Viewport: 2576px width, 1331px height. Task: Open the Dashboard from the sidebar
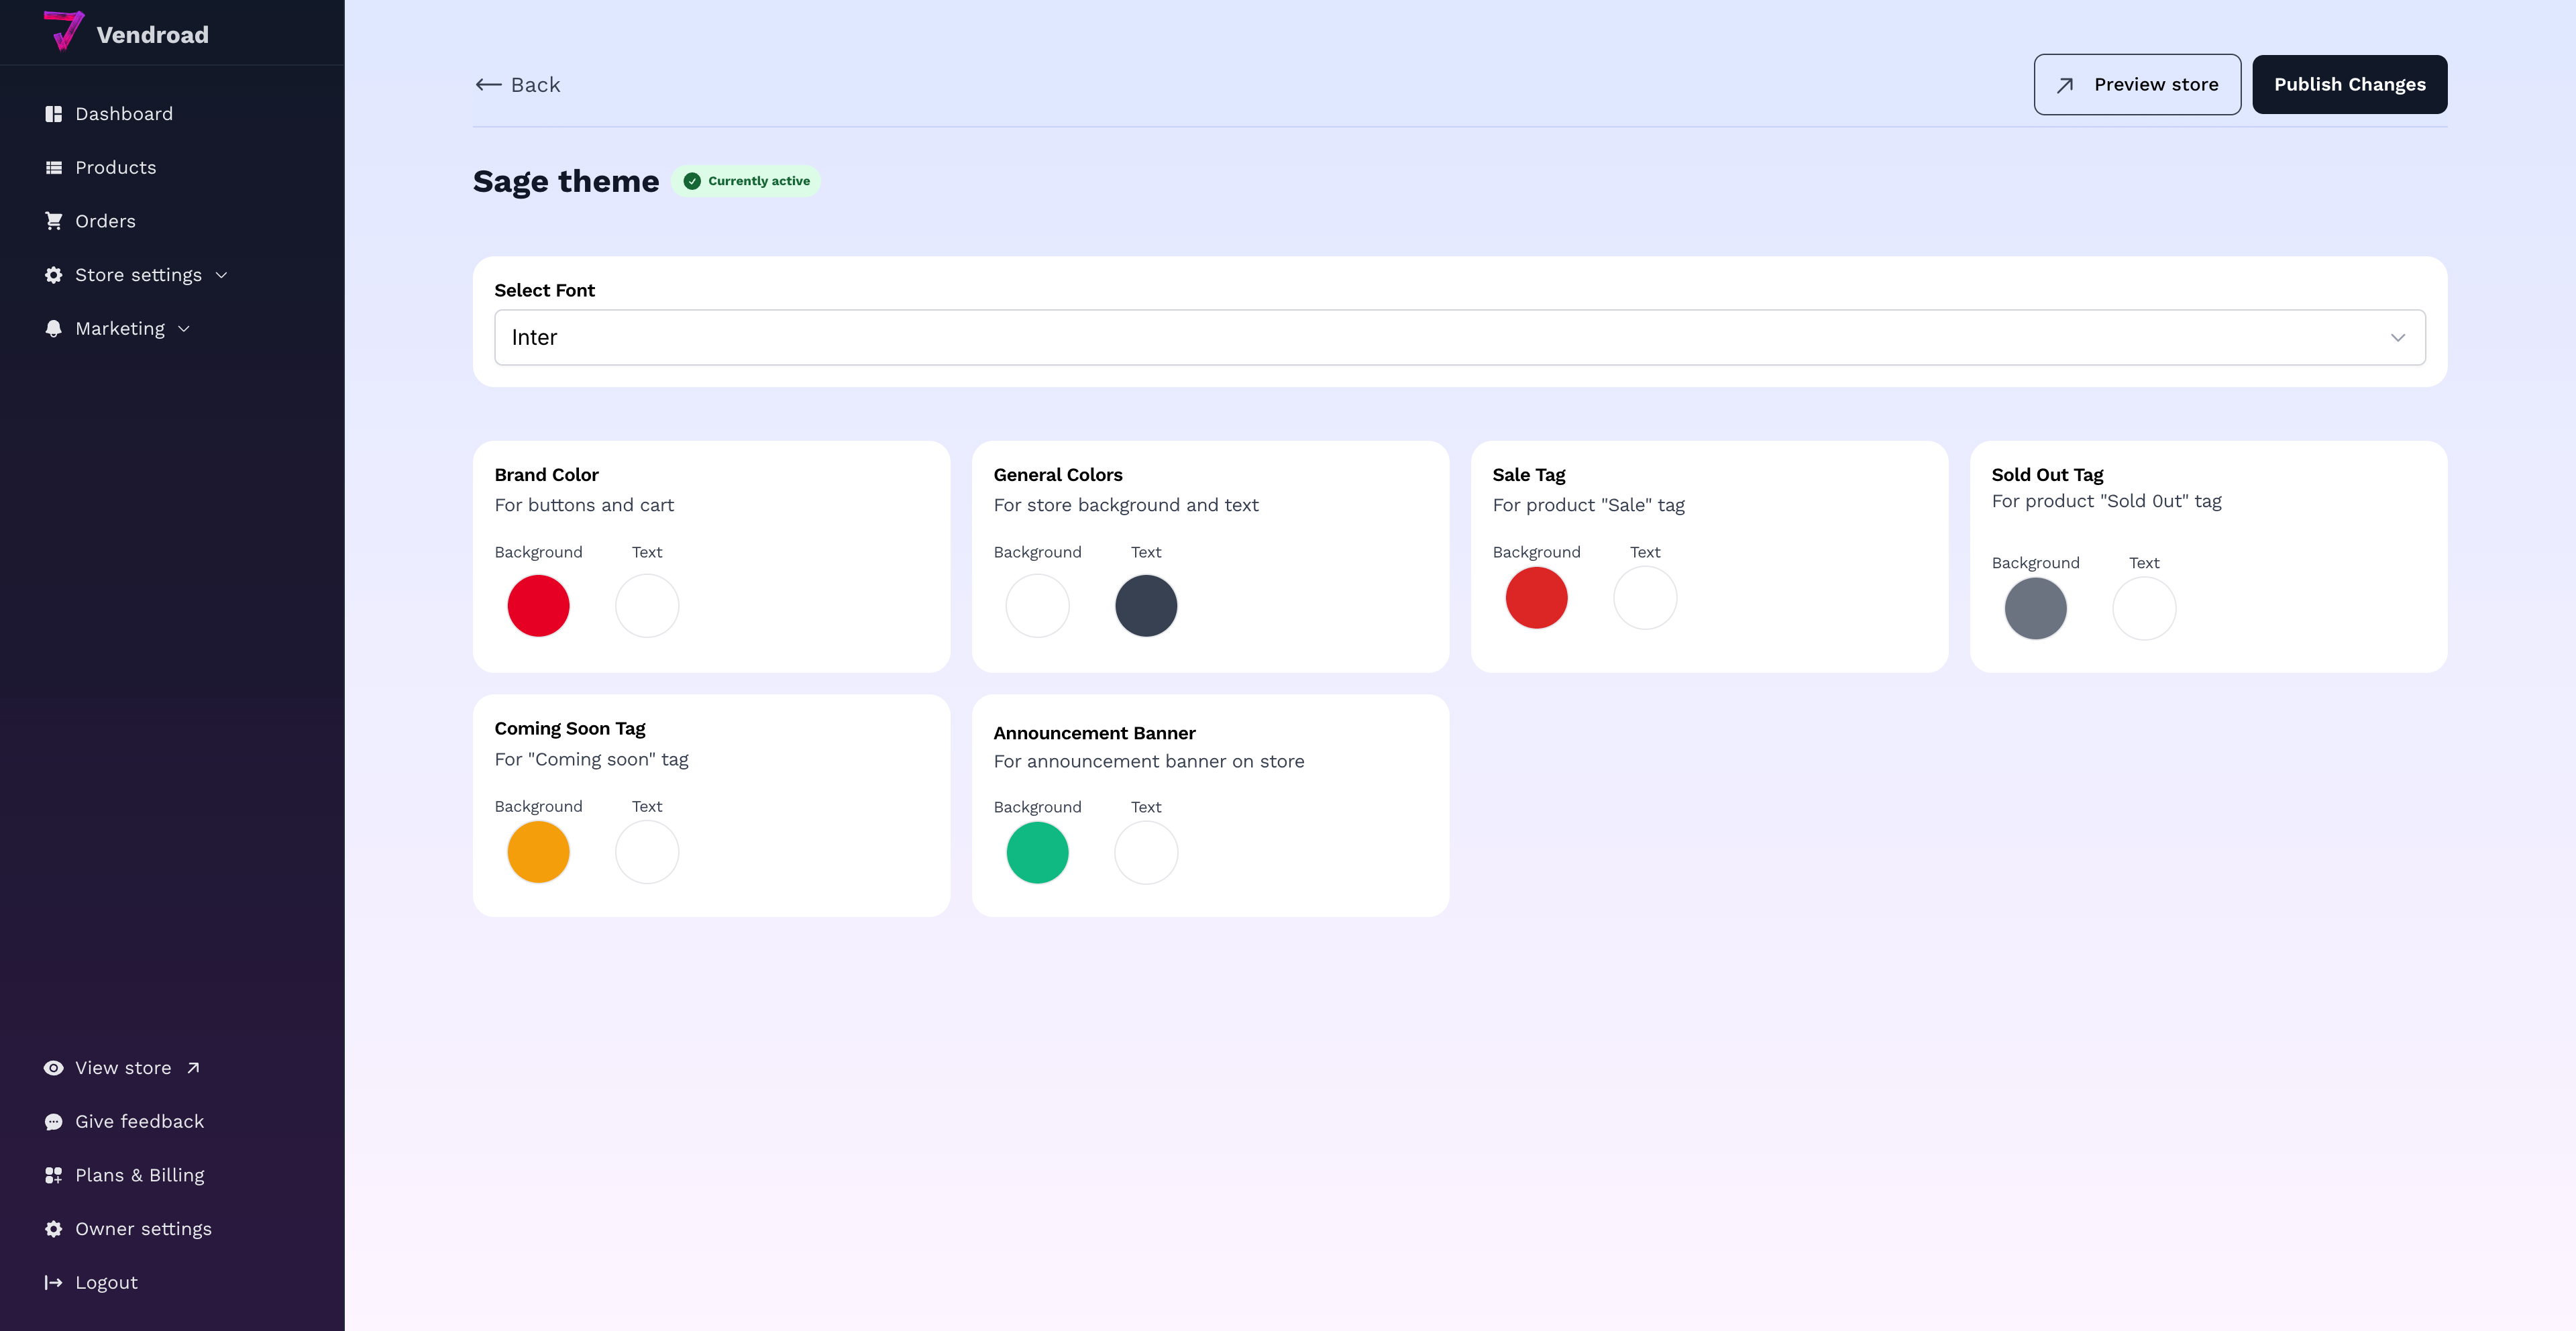coord(124,113)
